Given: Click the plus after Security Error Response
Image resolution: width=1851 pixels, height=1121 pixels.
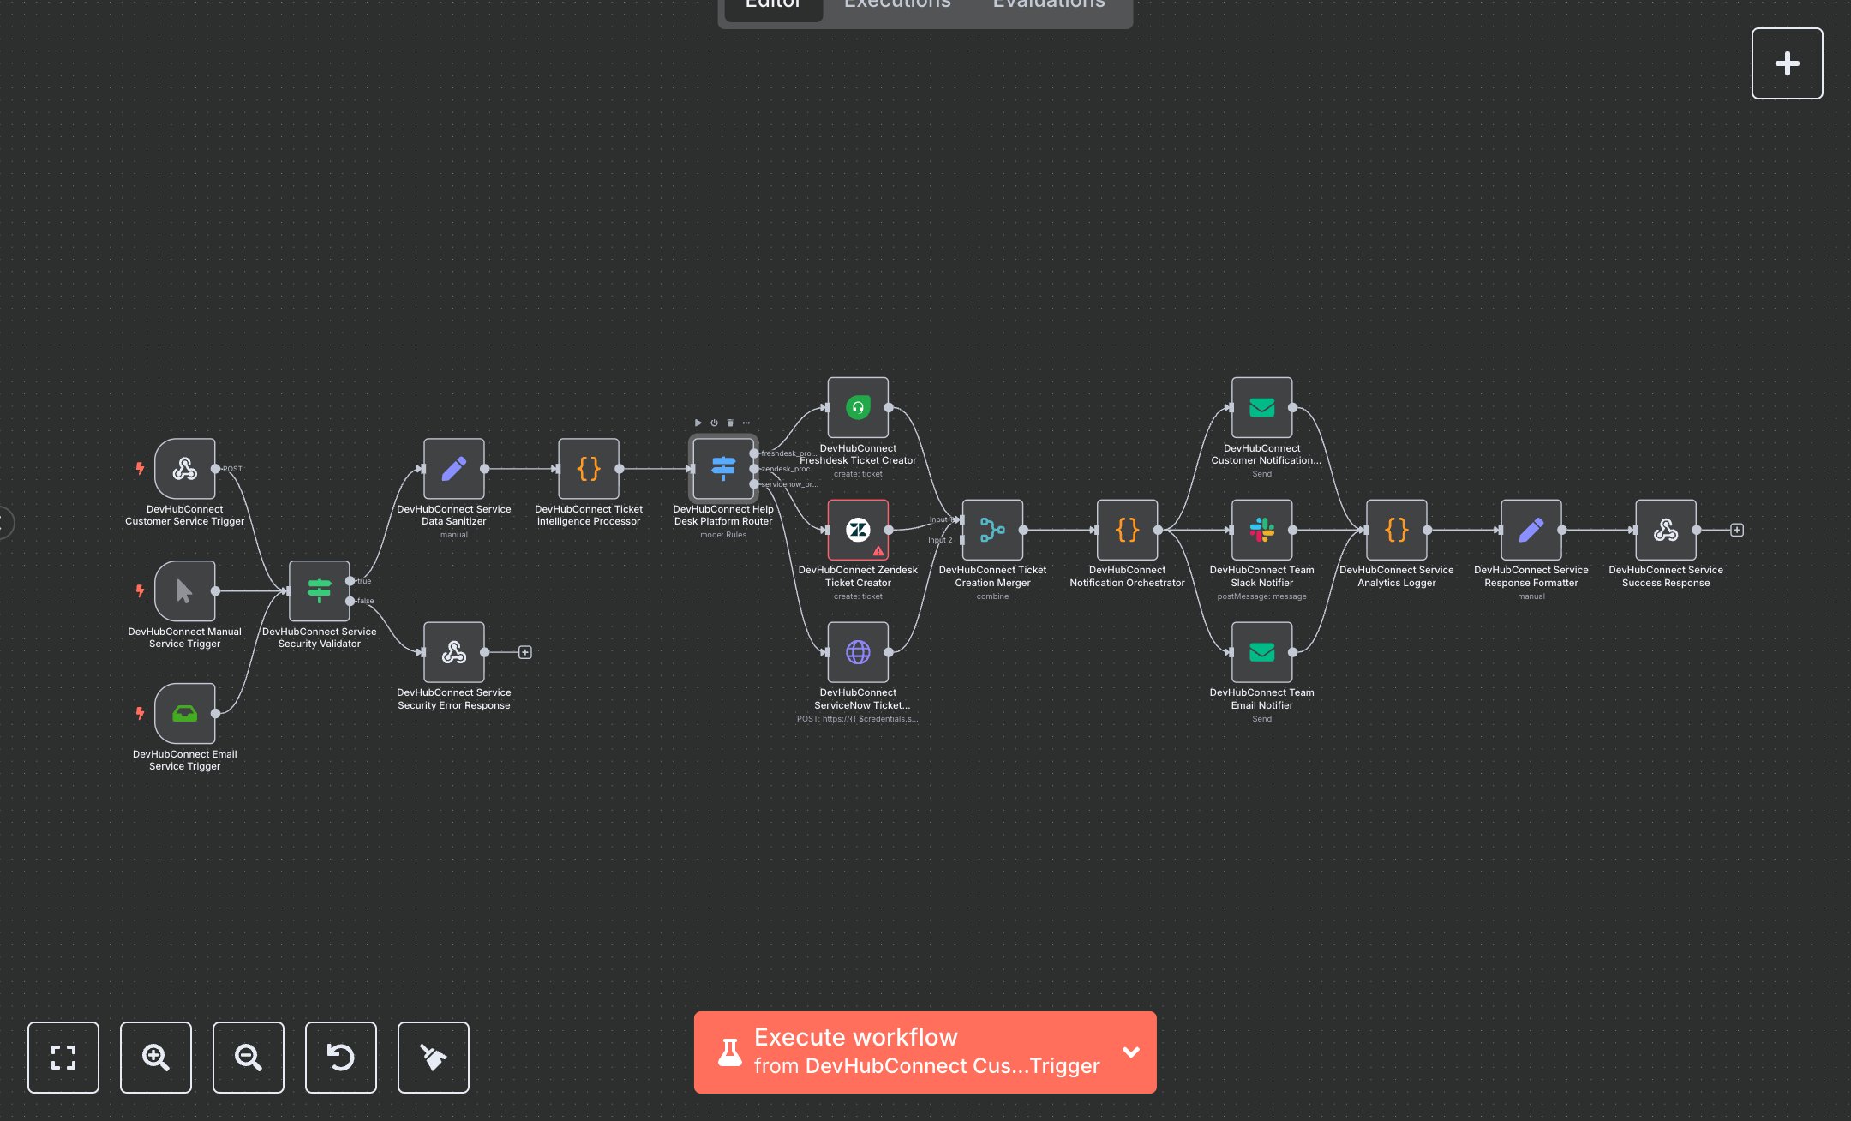Looking at the screenshot, I should tap(525, 652).
